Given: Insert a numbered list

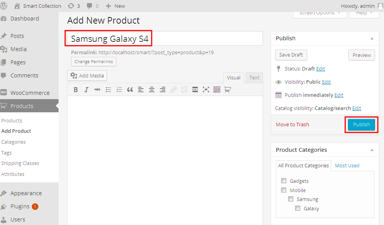Looking at the screenshot, I should pyautogui.click(x=119, y=90).
